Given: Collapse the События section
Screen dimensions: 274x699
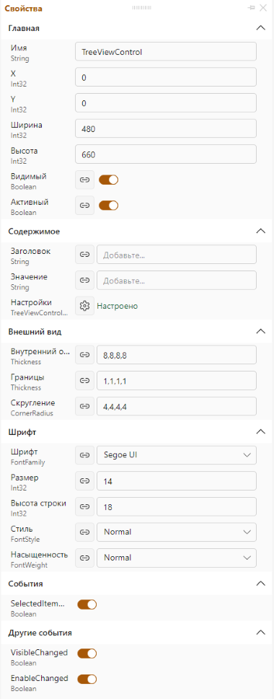Looking at the screenshot, I should pyautogui.click(x=260, y=583).
